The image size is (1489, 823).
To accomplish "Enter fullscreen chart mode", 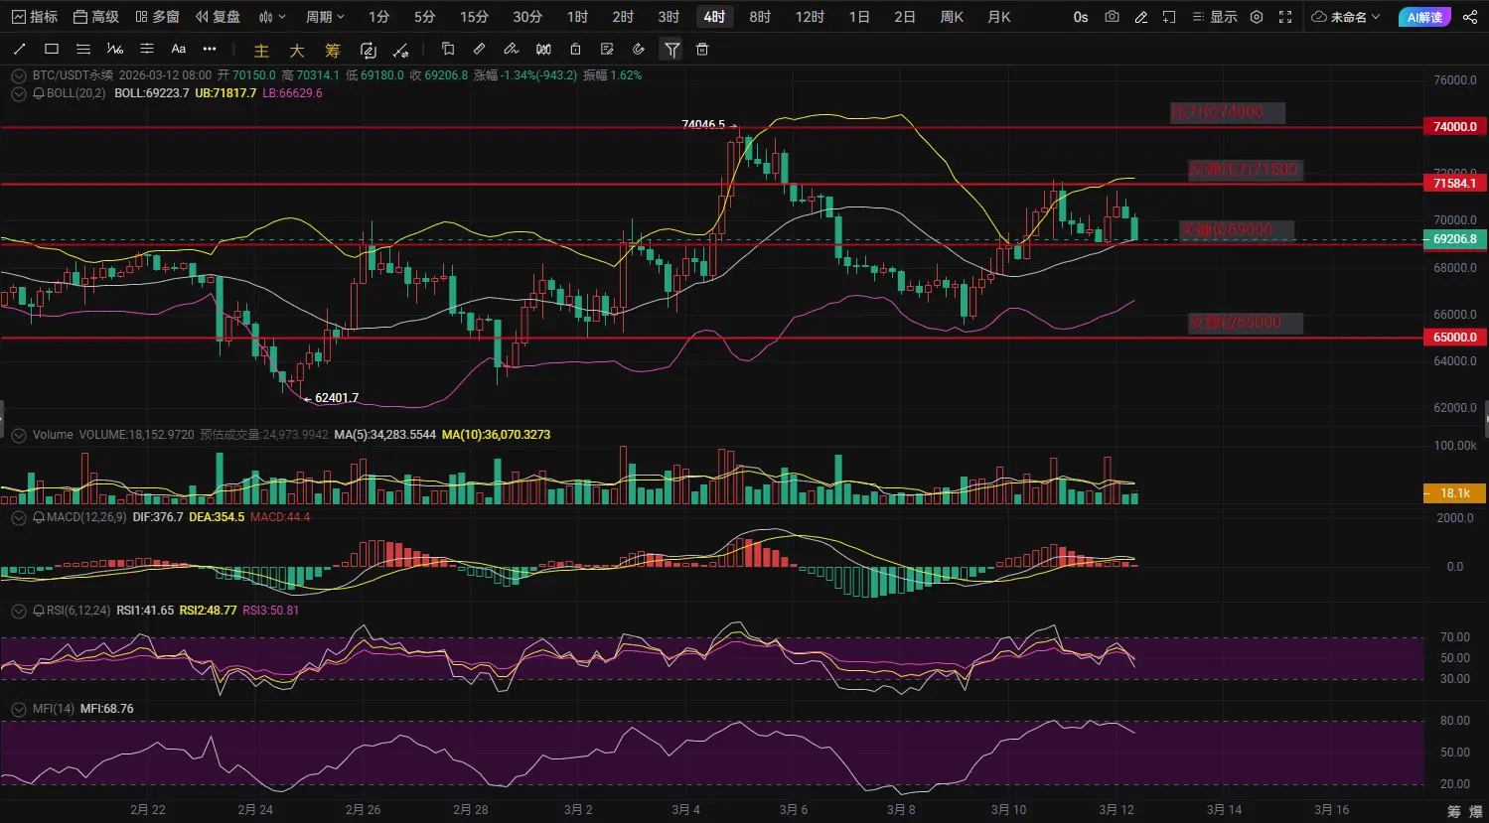I will [x=1285, y=17].
